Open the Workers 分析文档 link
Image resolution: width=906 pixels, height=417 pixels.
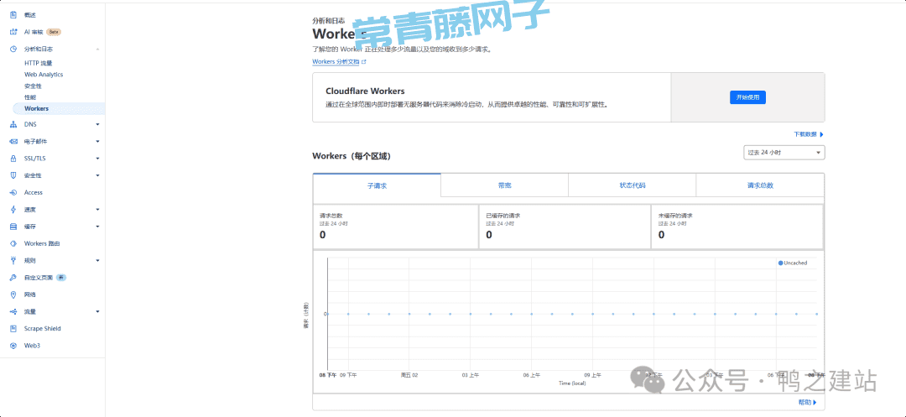pyautogui.click(x=339, y=61)
